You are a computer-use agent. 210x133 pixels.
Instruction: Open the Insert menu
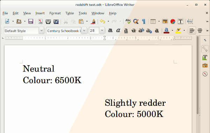pos(40,13)
